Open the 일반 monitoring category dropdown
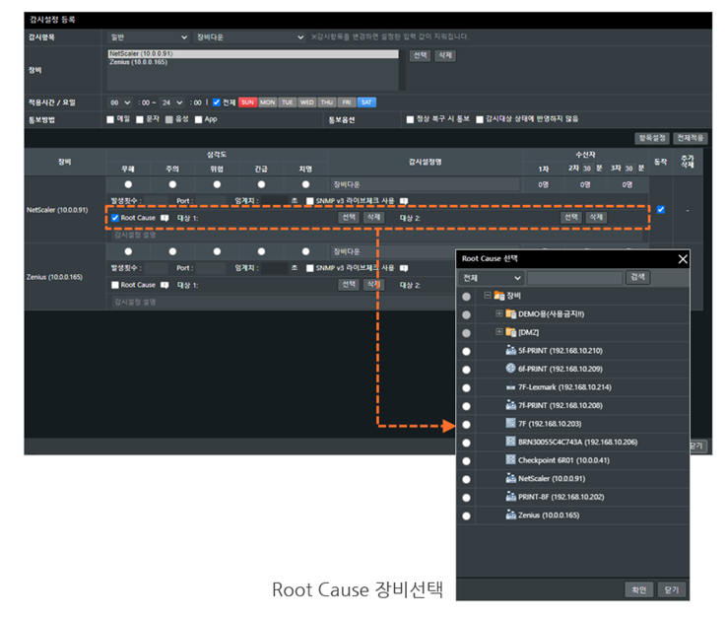This screenshot has height=618, width=726. (x=148, y=37)
